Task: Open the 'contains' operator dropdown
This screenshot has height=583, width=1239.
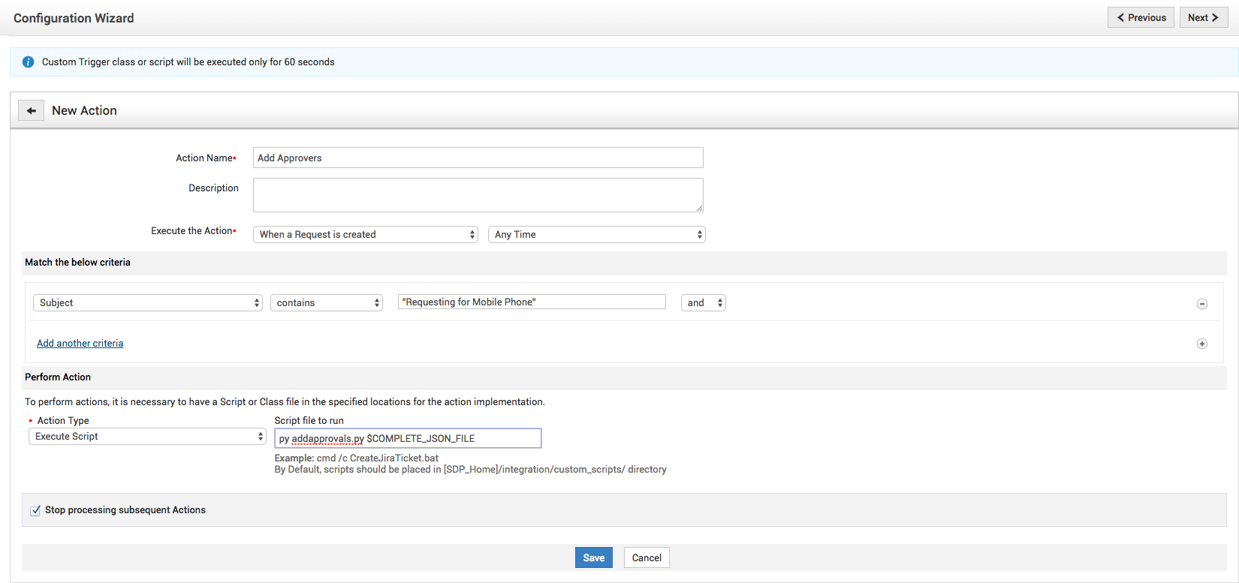Action: point(327,303)
